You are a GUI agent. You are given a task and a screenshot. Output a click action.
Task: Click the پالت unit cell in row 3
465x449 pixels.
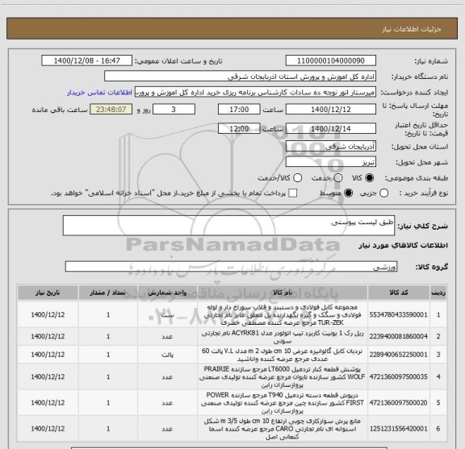168,355
